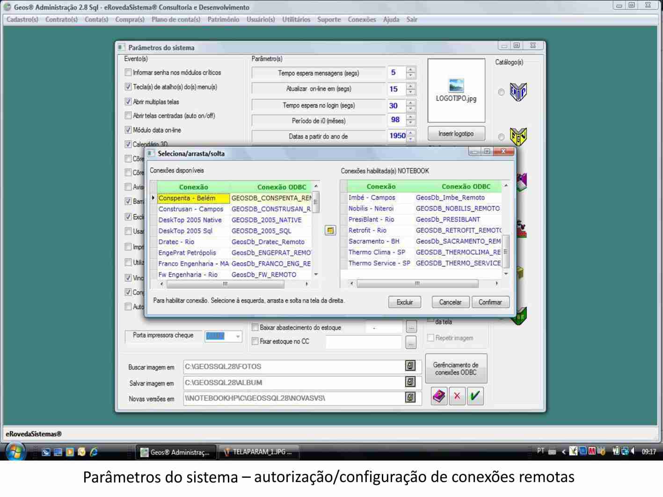The image size is (663, 497).
Task: Open the Utilitários menu
Action: [296, 20]
